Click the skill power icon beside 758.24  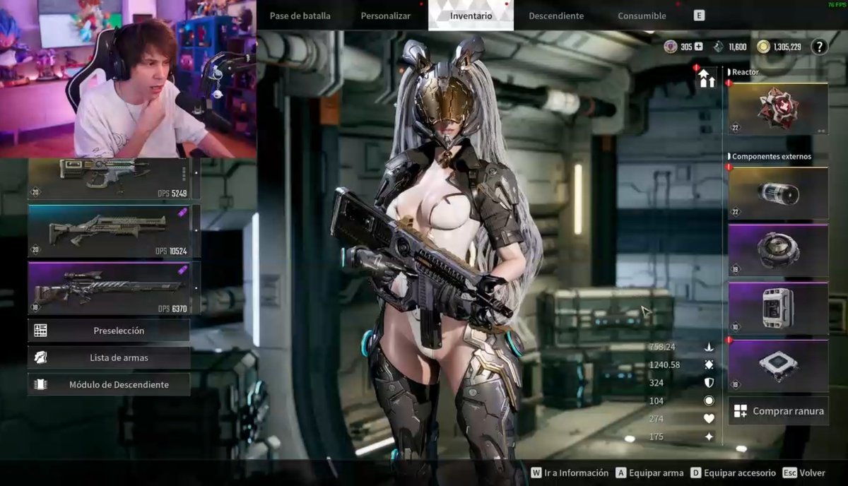point(709,347)
